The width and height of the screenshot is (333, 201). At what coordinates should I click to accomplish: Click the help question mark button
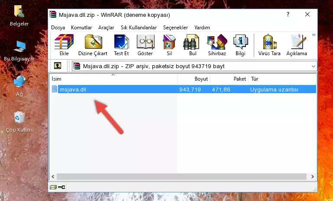click(288, 14)
